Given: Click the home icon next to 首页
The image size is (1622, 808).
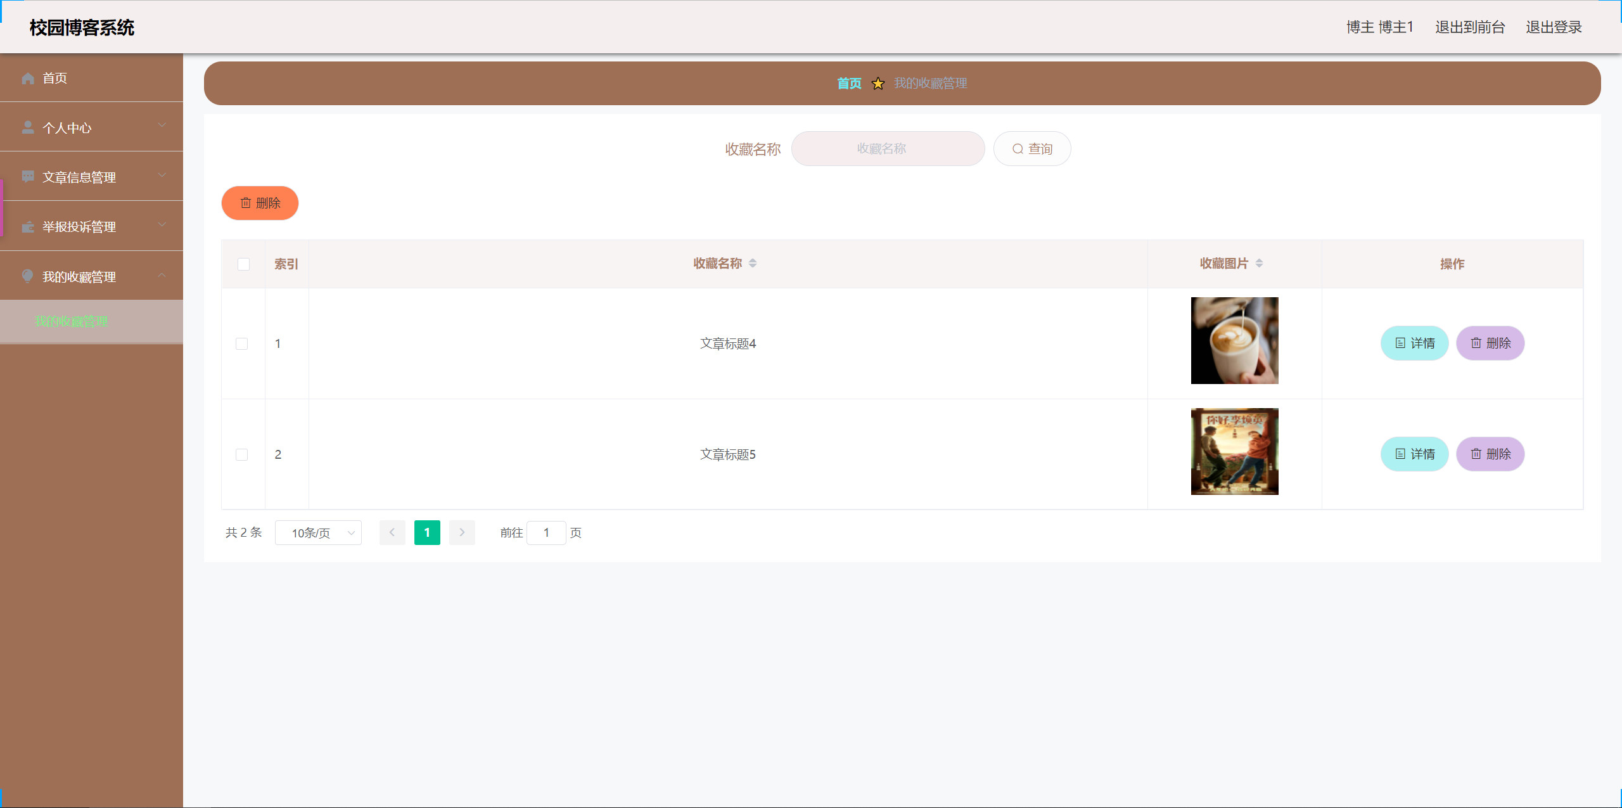Looking at the screenshot, I should pos(28,78).
